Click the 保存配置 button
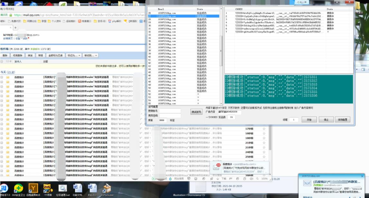 342,119
